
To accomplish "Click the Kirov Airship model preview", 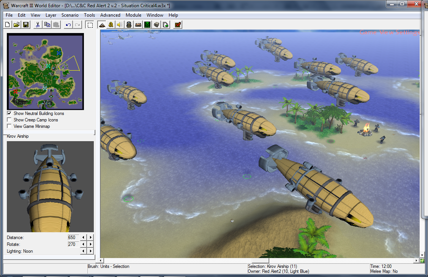I will pyautogui.click(x=50, y=186).
